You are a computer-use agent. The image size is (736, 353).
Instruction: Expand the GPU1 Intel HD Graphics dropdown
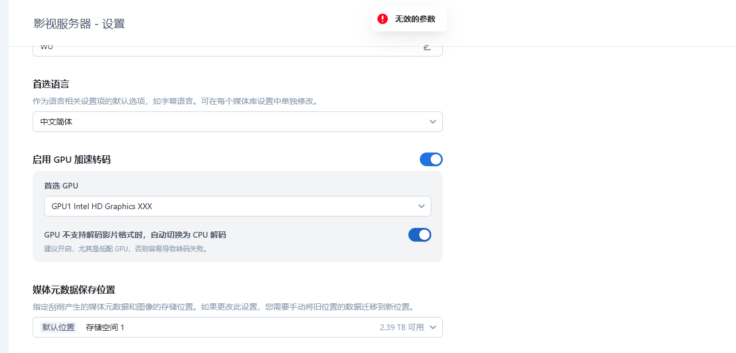pos(229,206)
